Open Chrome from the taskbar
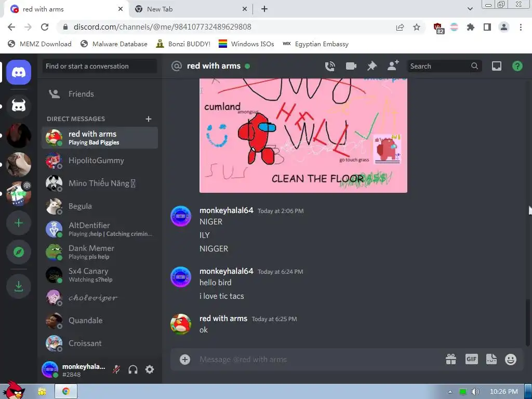 pos(66,392)
